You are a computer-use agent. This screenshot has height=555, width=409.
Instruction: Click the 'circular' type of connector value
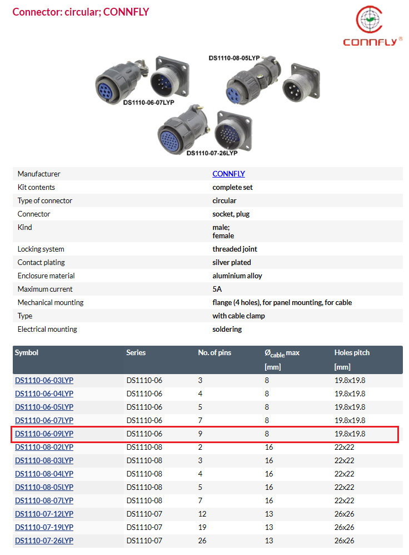click(225, 201)
